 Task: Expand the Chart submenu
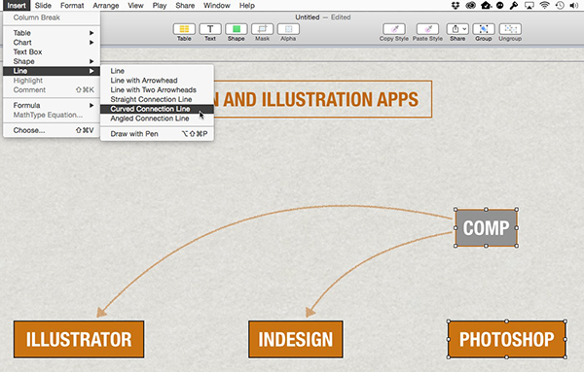(52, 43)
